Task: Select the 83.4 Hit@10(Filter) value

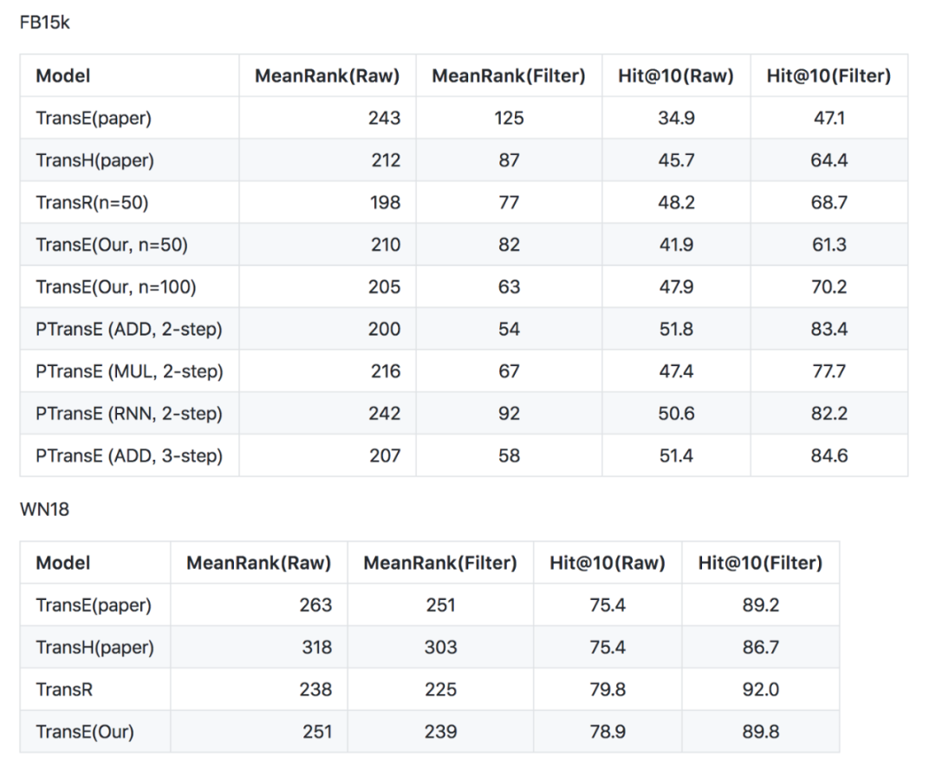Action: click(x=829, y=329)
